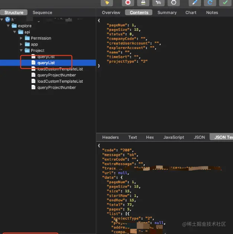
Task: Open the Chart tab
Action: [x=191, y=13]
